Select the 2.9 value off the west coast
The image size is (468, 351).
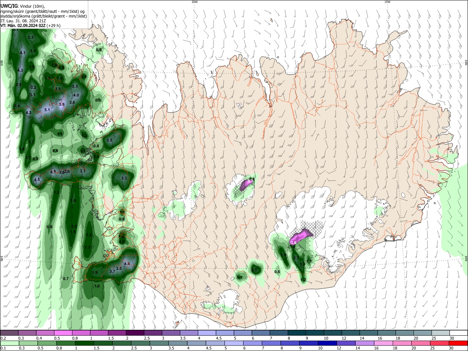(x=19, y=84)
